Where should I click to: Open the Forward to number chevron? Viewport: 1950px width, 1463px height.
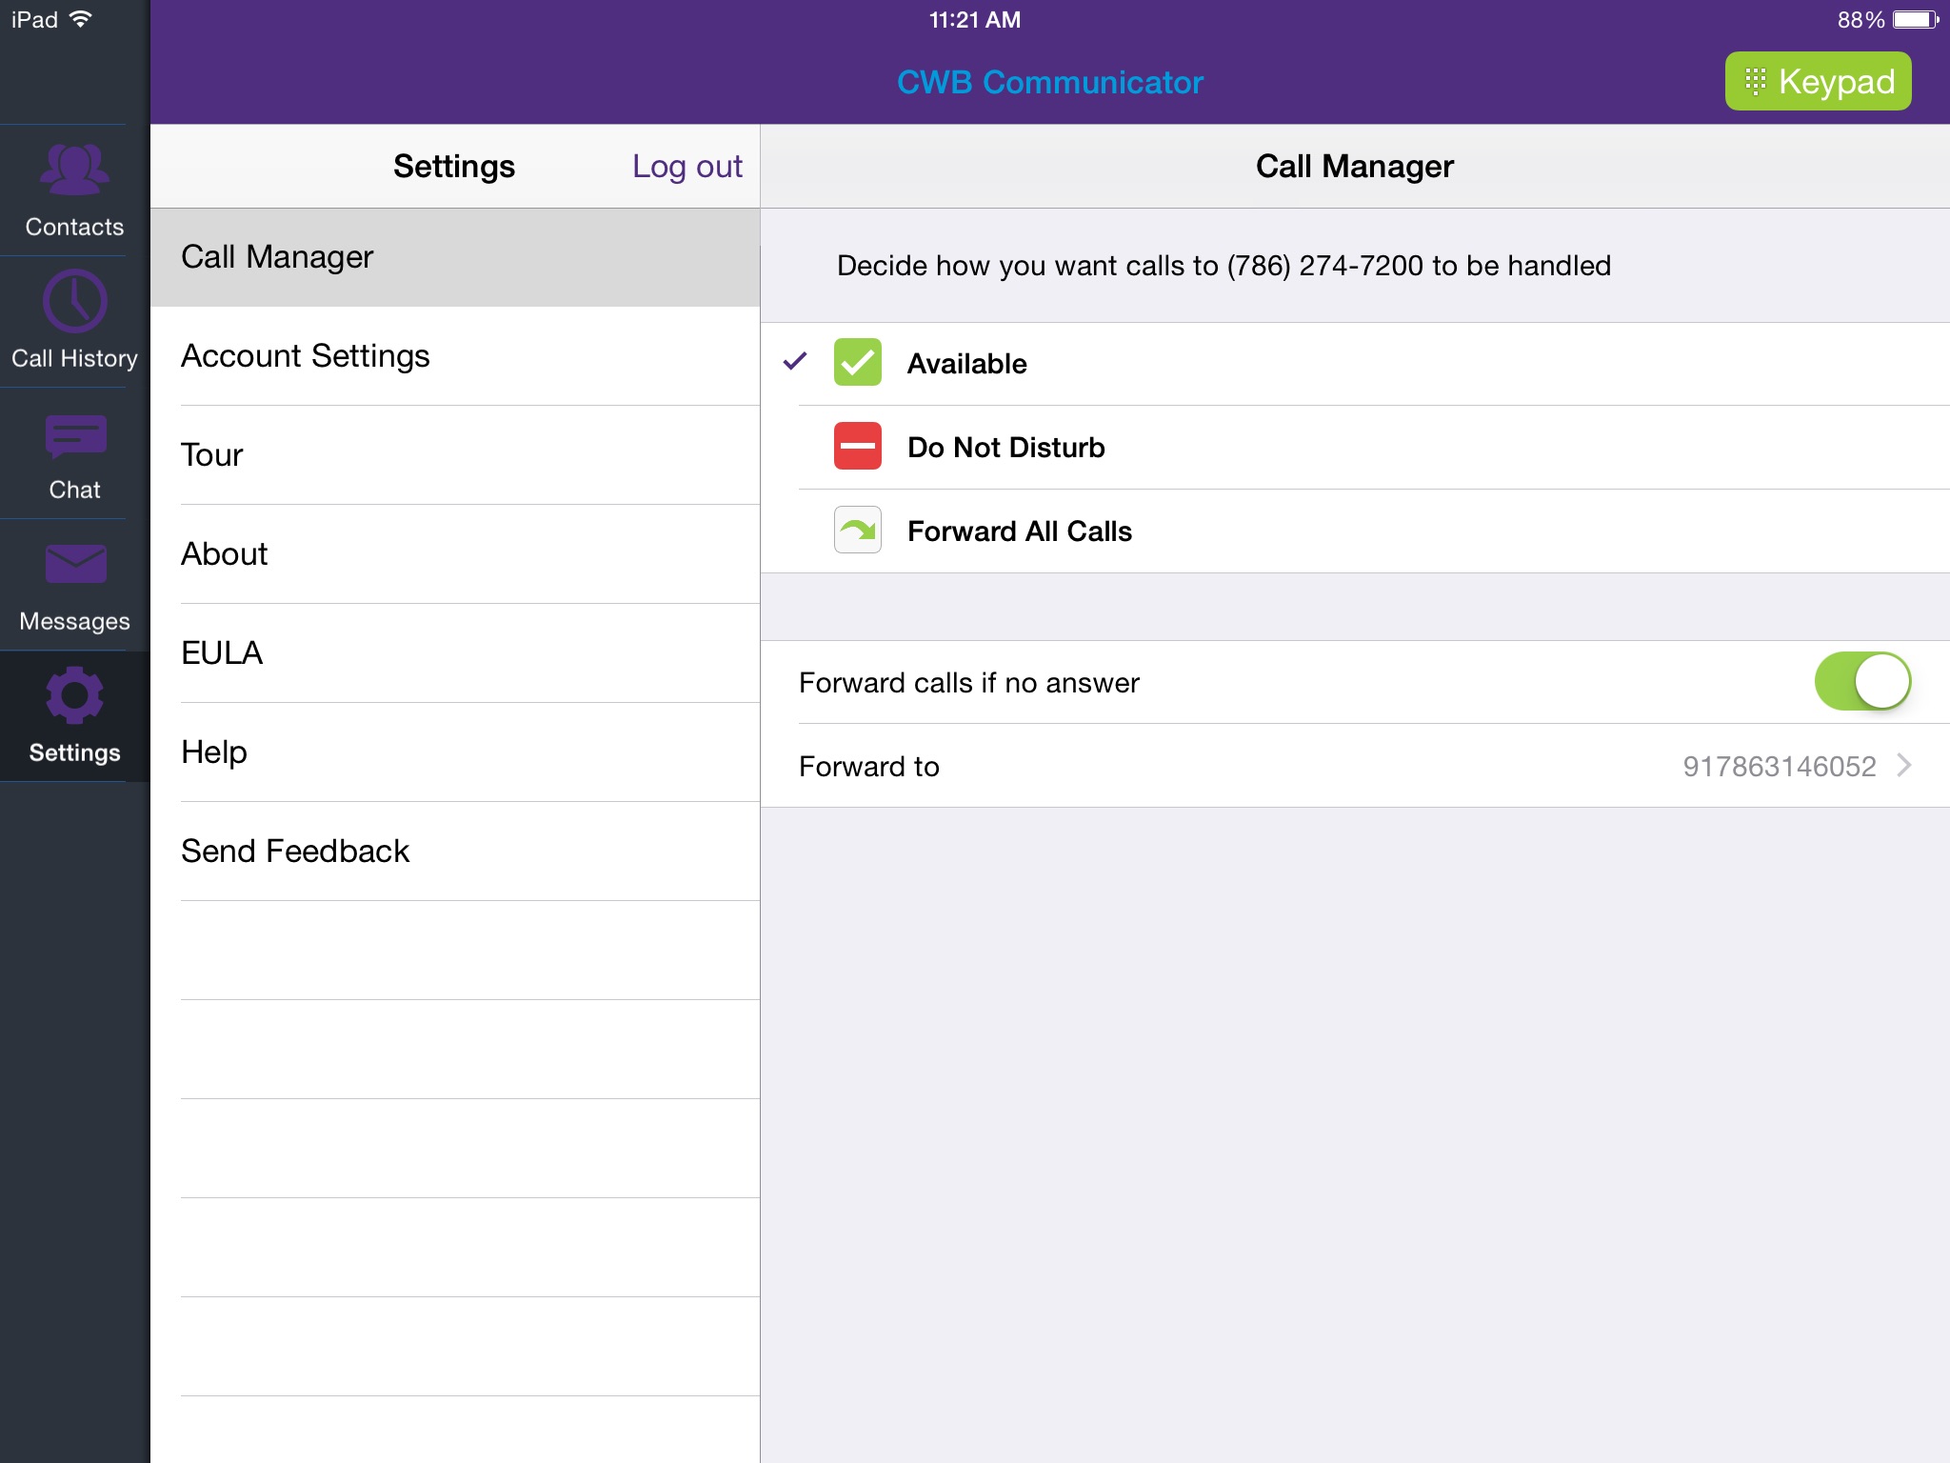1904,766
